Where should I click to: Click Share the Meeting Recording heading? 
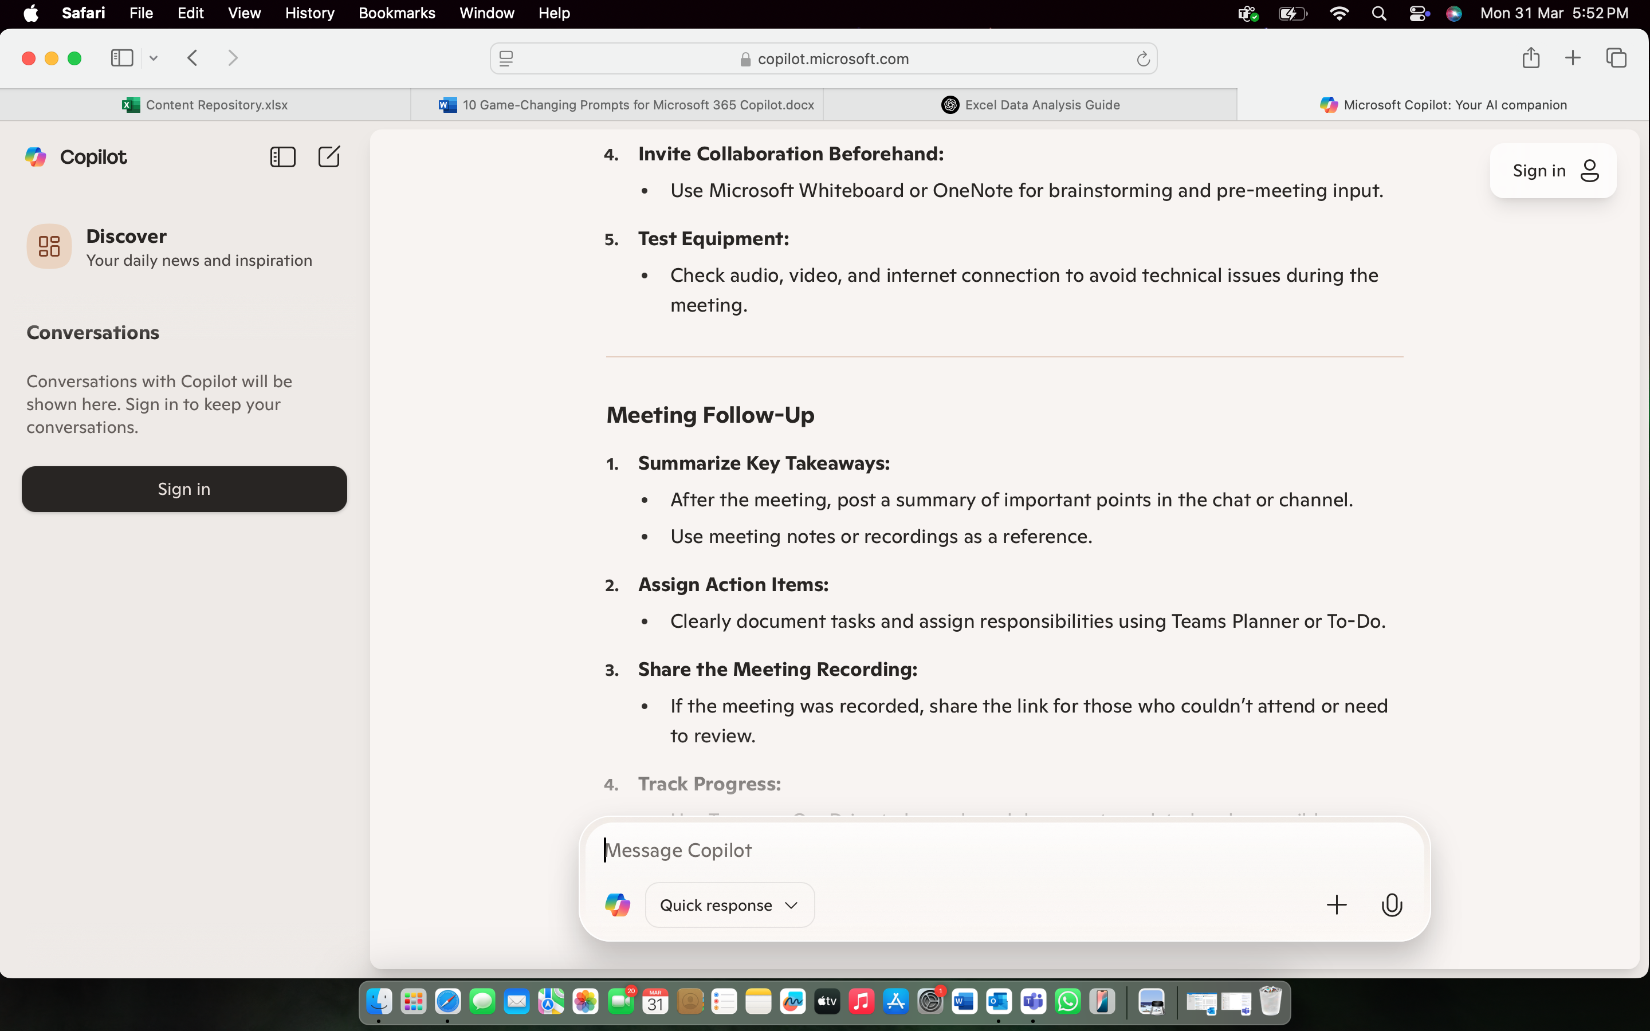click(777, 669)
